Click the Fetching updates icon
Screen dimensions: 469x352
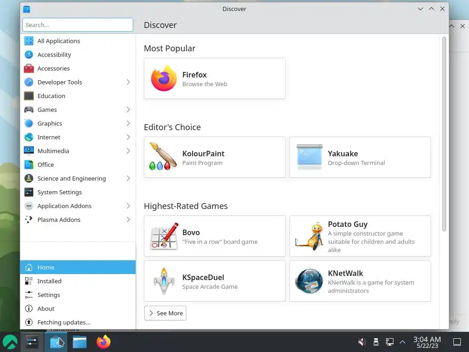click(x=29, y=322)
